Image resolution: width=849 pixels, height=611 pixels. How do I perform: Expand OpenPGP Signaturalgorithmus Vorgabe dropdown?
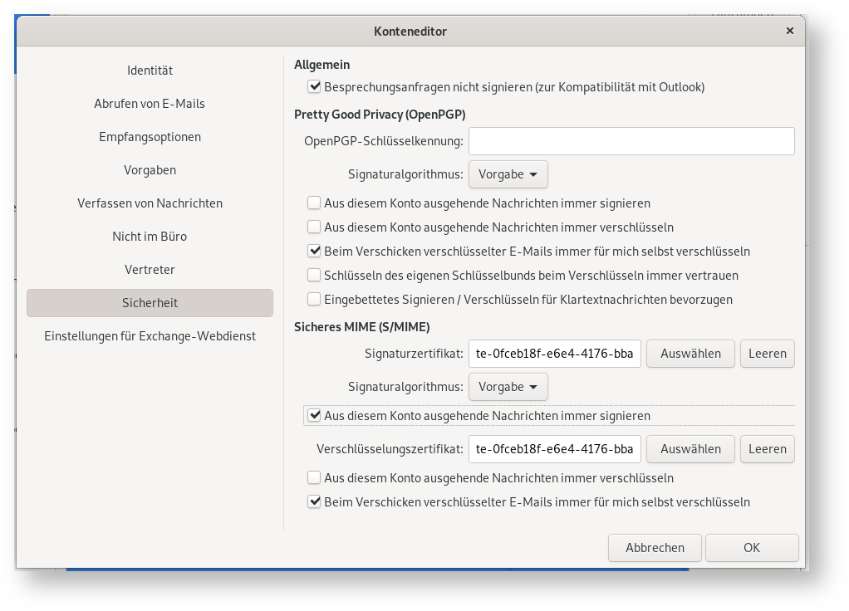pyautogui.click(x=508, y=174)
